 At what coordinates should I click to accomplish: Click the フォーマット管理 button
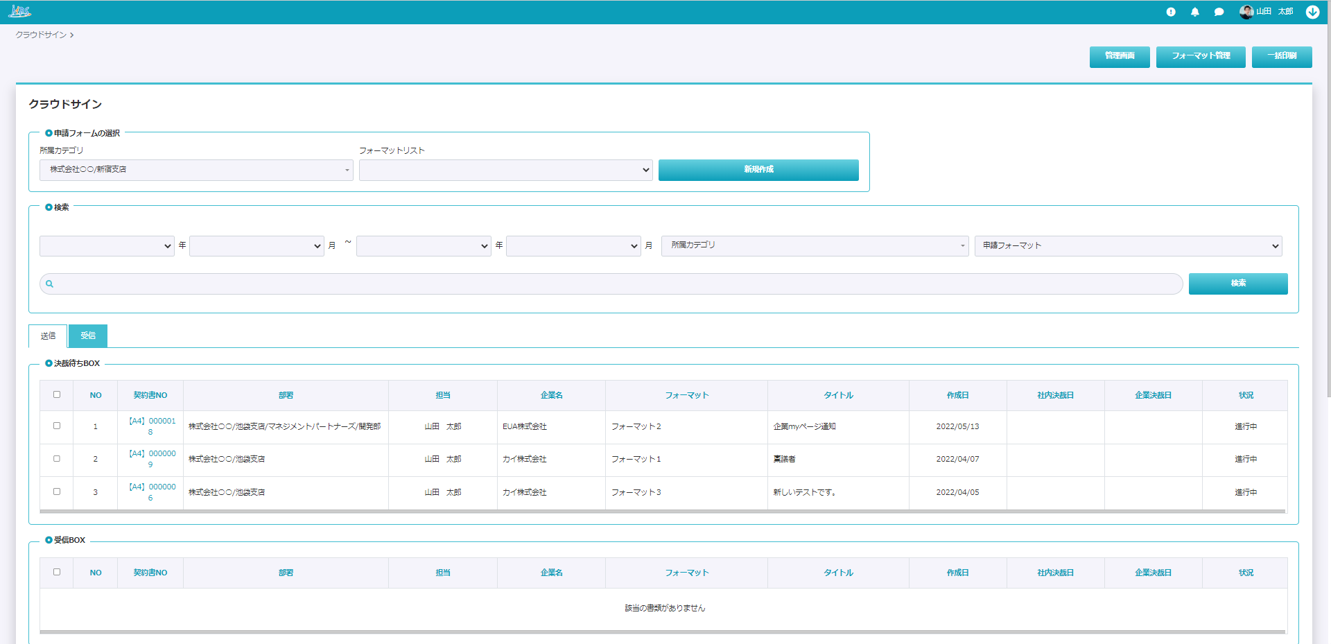[1201, 56]
